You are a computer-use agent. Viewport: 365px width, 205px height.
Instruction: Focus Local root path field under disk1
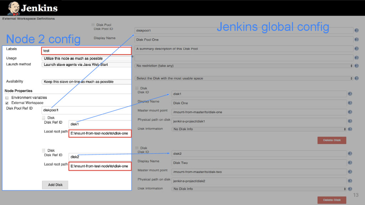[x=100, y=133]
